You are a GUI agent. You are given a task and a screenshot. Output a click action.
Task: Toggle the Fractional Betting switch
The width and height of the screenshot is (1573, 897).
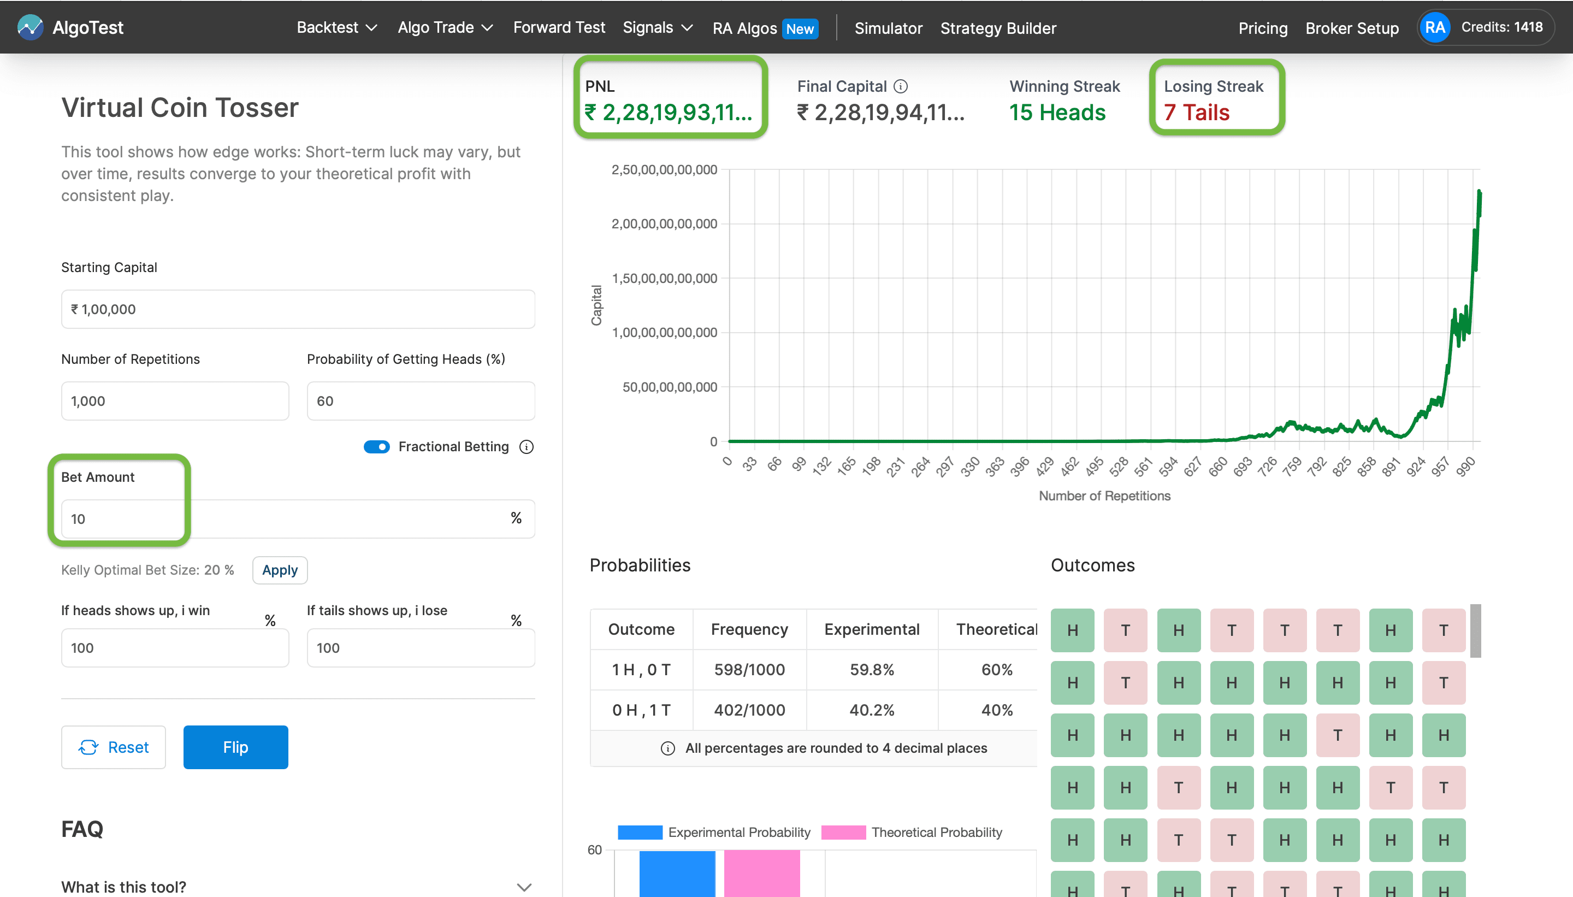[376, 447]
